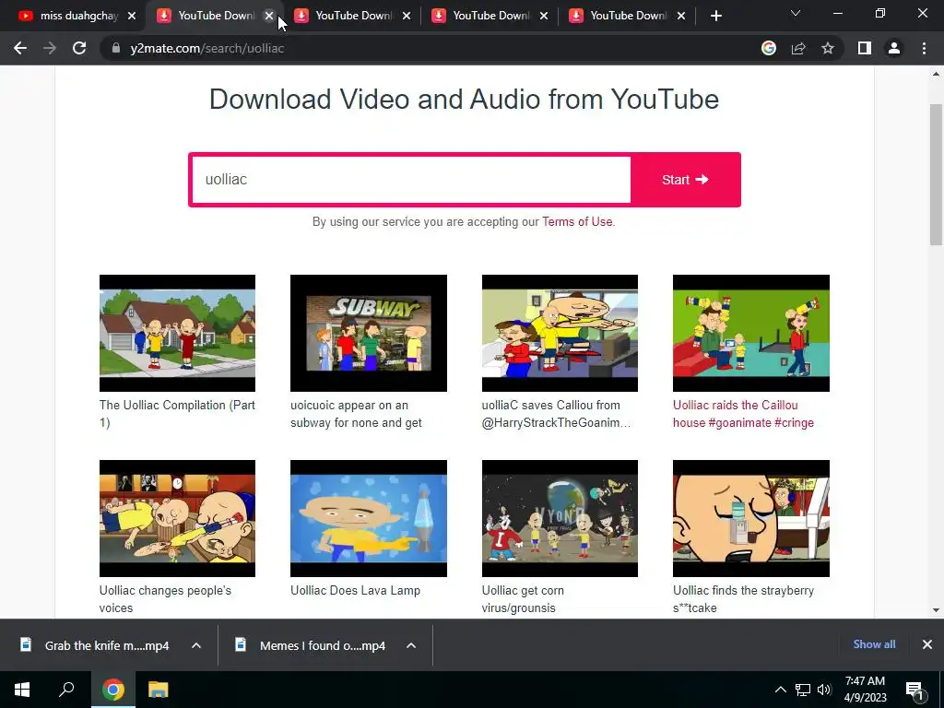The image size is (944, 708).
Task: Click Uolliac get corn virus/grounsis title
Action: 523,599
